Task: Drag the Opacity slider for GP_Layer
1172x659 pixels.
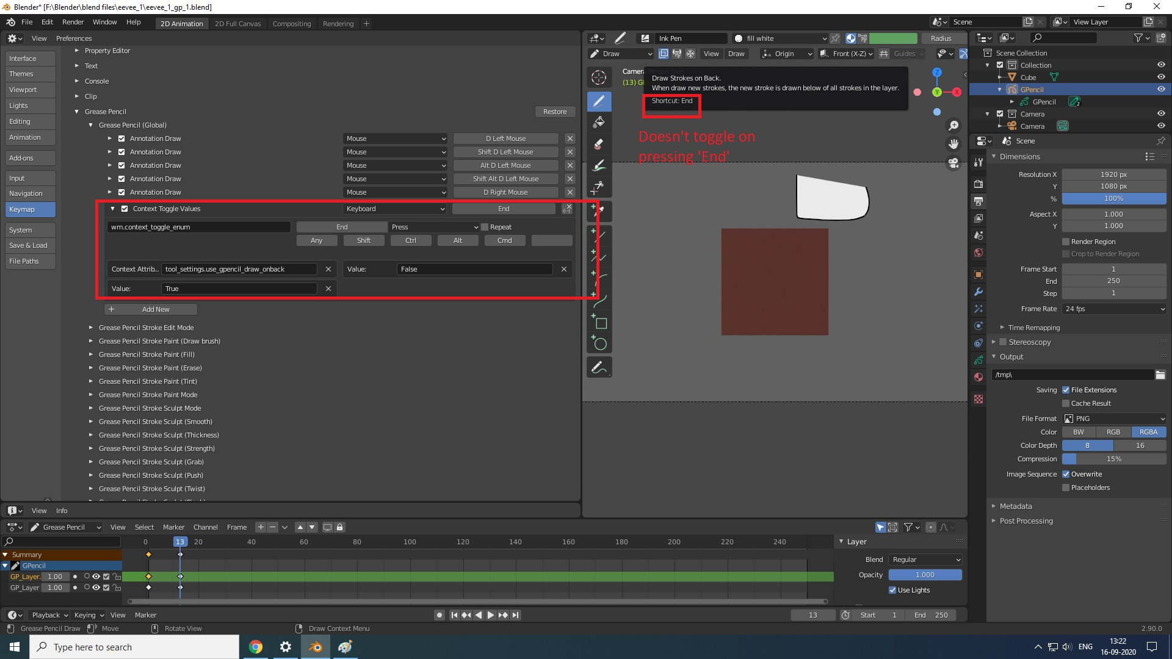Action: point(925,575)
